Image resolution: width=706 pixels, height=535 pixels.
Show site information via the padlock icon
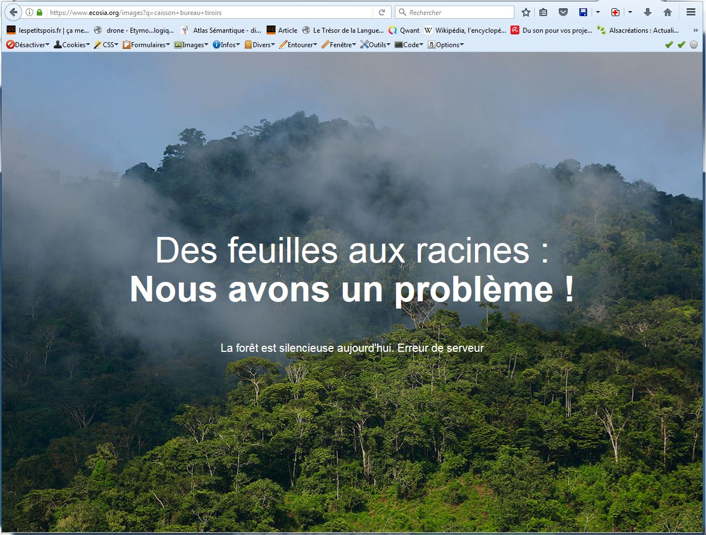point(39,12)
